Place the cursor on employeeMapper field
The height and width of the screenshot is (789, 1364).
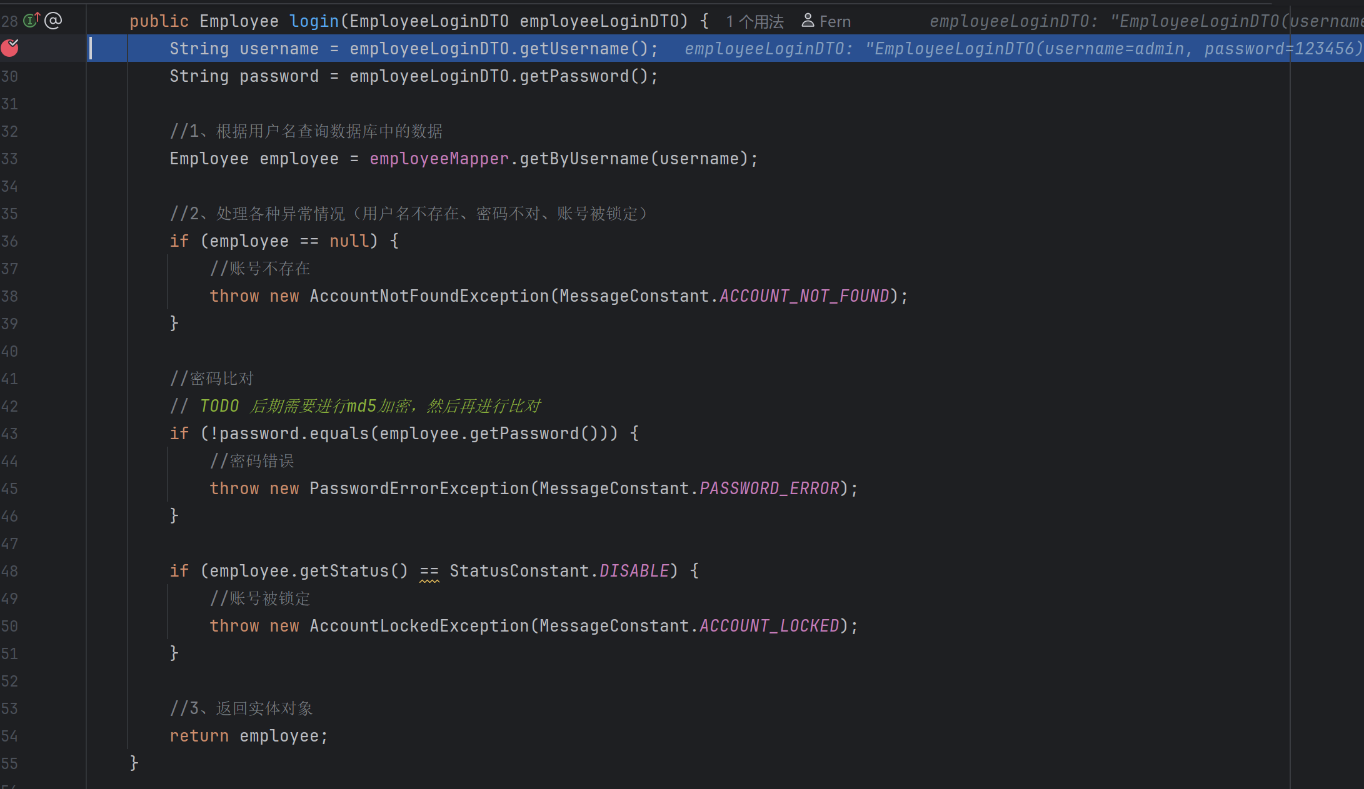point(439,159)
